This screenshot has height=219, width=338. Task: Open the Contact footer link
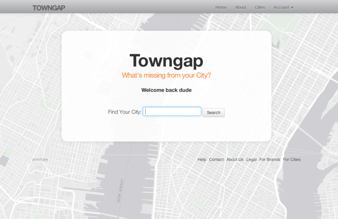[216, 159]
